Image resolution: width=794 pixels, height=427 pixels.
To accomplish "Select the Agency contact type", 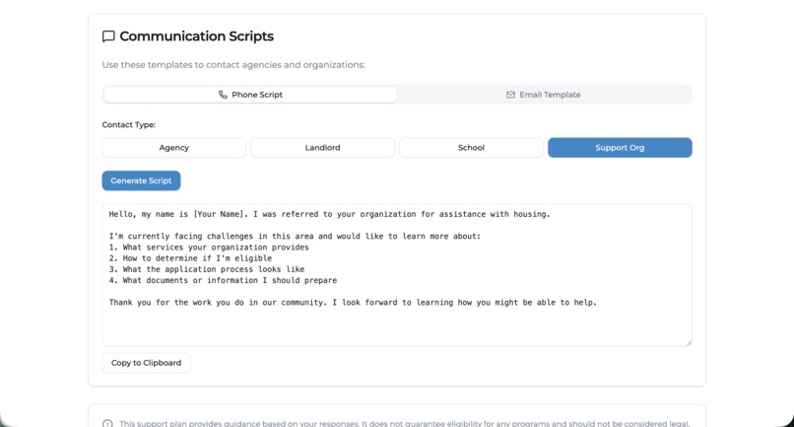I will [x=173, y=148].
